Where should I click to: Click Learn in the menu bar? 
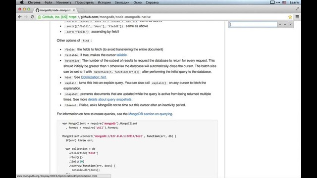294,2
